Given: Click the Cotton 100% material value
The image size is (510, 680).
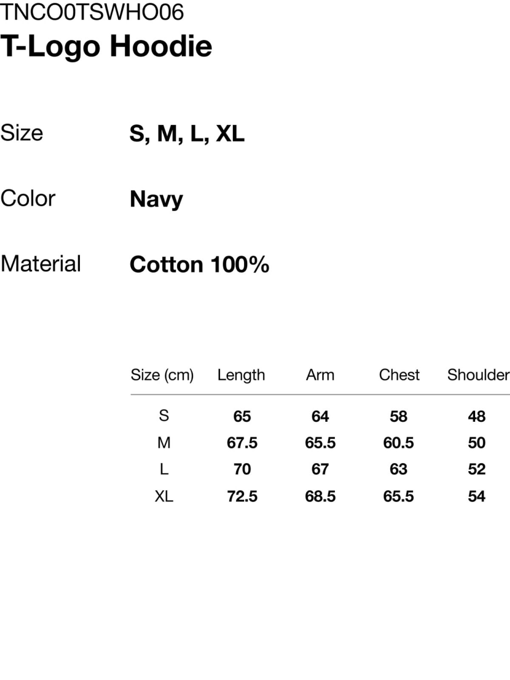Looking at the screenshot, I should pos(199,265).
